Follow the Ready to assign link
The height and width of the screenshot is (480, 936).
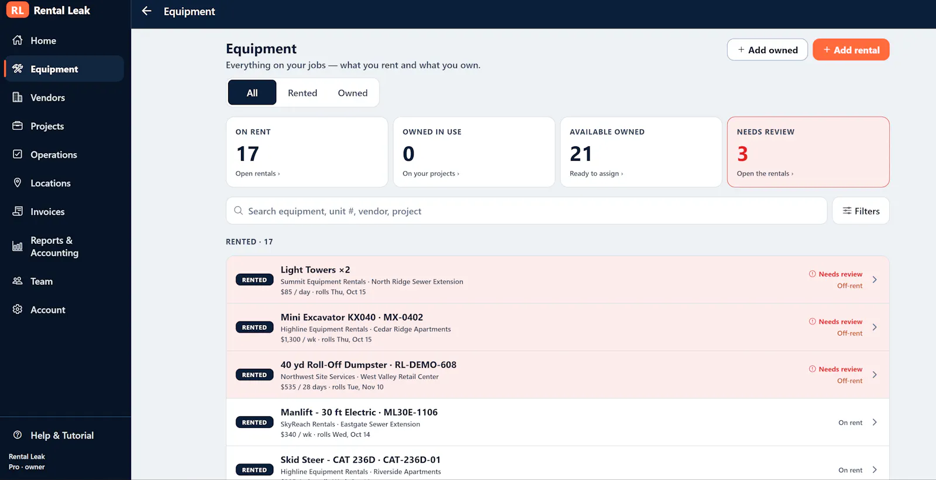coord(597,174)
